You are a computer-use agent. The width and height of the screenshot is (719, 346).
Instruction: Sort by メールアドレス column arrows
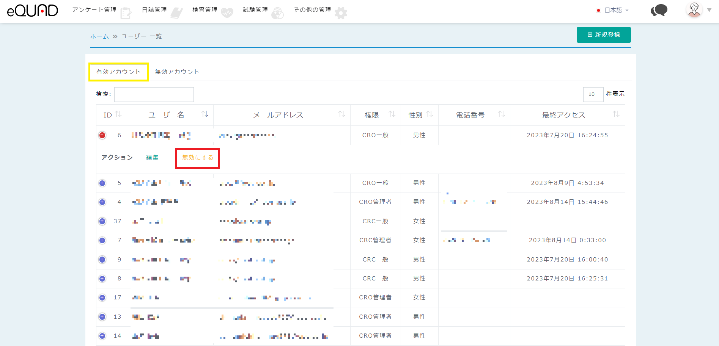(341, 114)
